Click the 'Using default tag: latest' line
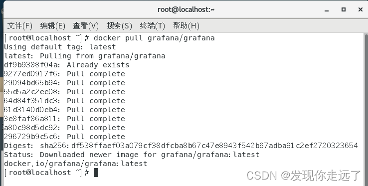 tap(60, 47)
